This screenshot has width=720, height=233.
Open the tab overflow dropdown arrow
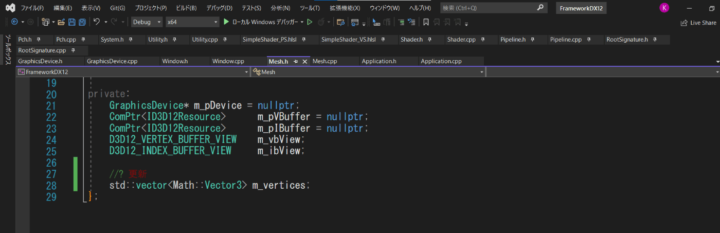point(717,62)
